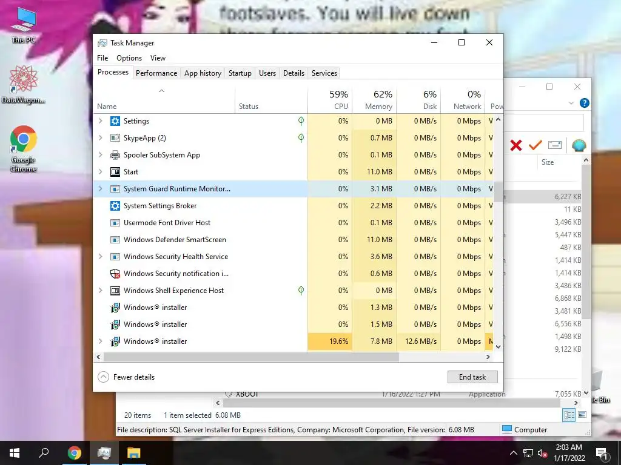621x465 pixels.
Task: Open File Explorer from the taskbar
Action: tap(133, 453)
